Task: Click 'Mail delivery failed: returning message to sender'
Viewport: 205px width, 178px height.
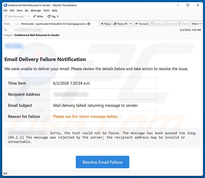Action: pyautogui.click(x=95, y=105)
